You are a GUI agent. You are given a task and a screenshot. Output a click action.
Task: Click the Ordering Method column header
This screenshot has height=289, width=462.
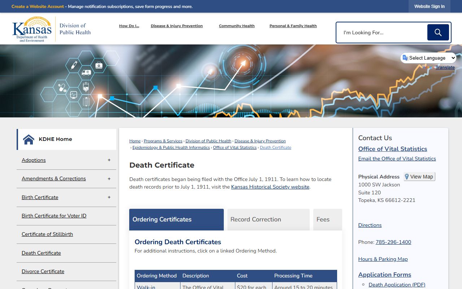[x=157, y=276]
